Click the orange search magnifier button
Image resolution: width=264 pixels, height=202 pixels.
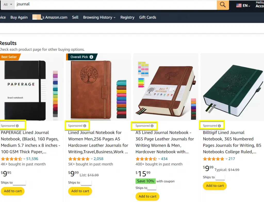tap(222, 5)
